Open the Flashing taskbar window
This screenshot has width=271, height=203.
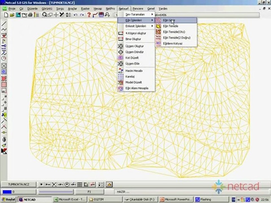pos(211,200)
